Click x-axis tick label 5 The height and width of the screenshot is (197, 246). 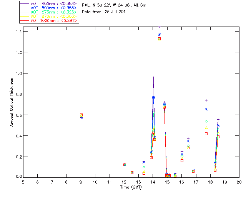23,182
